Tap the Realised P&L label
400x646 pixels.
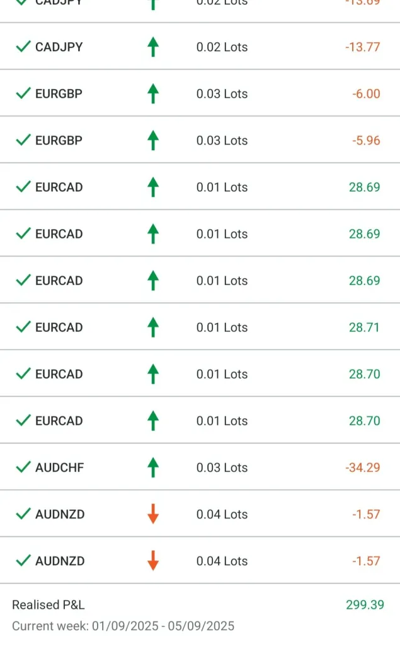coord(49,605)
